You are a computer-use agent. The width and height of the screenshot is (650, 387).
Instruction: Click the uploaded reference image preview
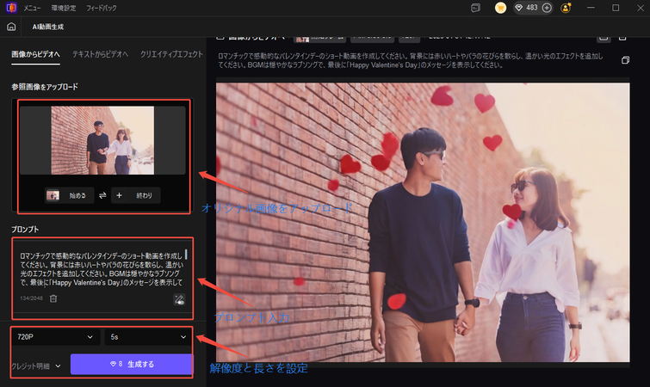[102, 140]
